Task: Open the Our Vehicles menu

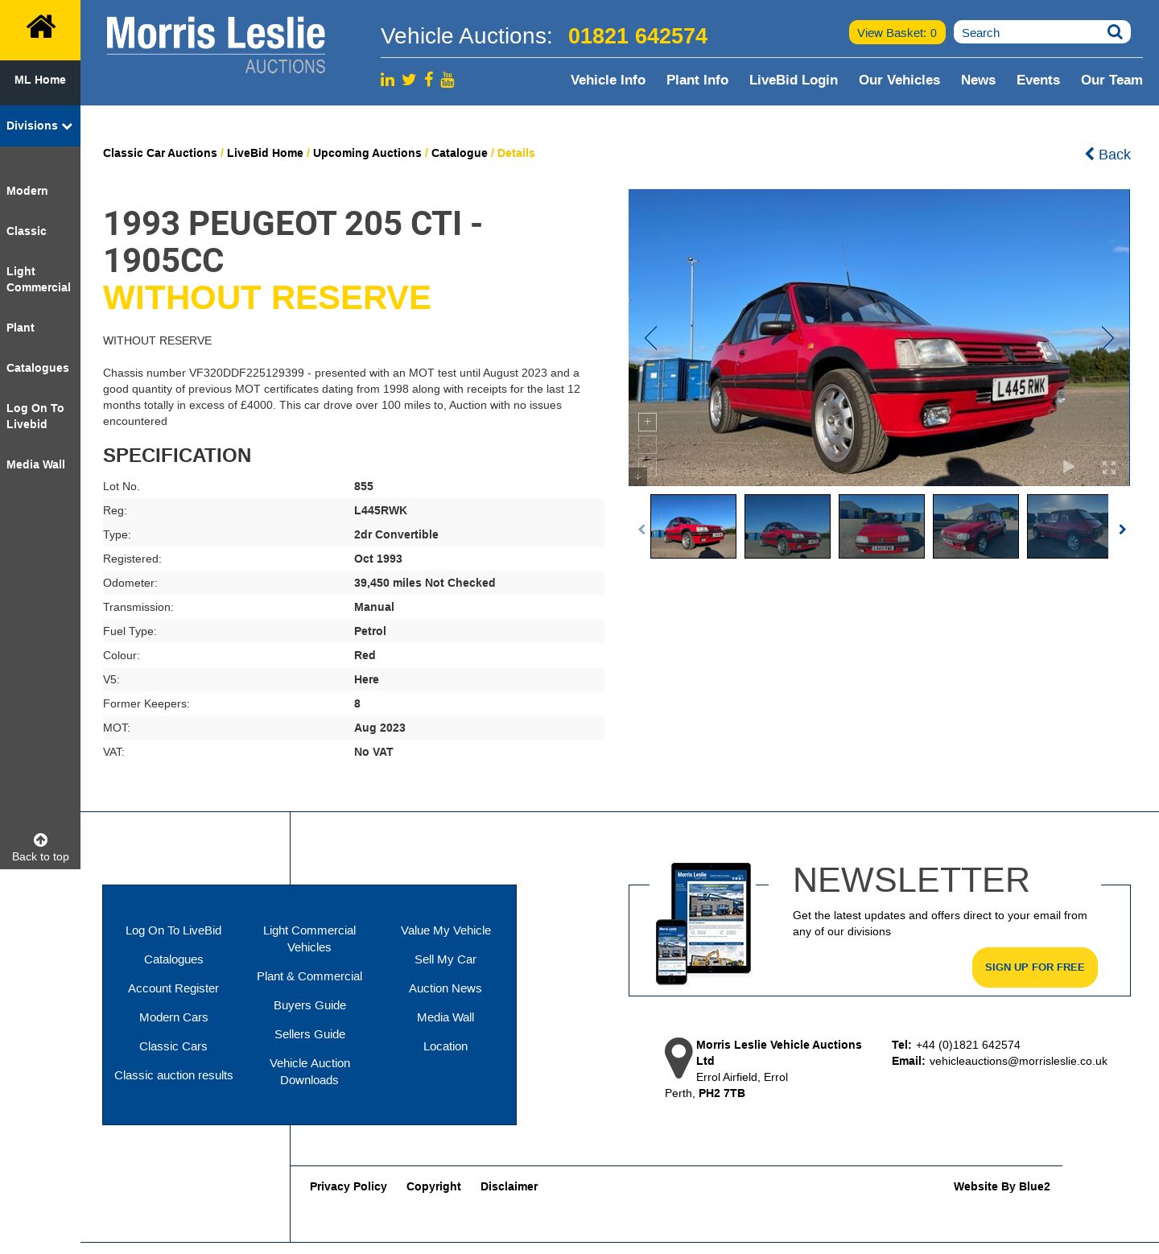Action: coord(899,80)
